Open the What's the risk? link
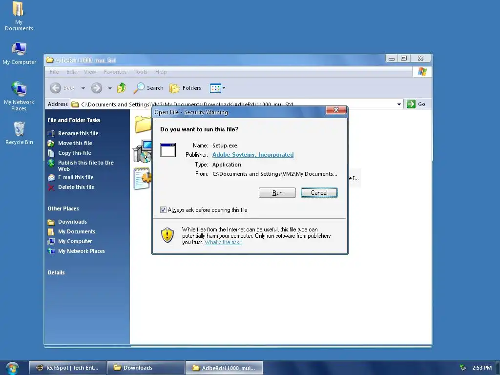 coord(223,242)
